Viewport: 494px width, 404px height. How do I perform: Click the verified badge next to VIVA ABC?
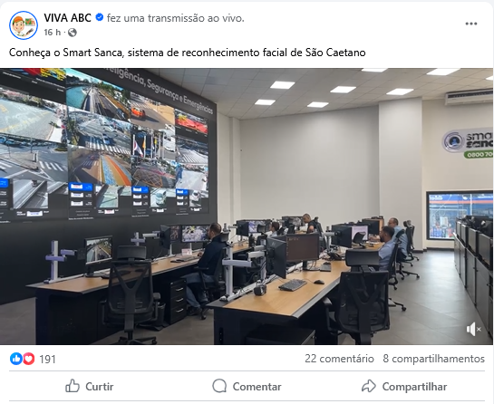[x=100, y=17]
